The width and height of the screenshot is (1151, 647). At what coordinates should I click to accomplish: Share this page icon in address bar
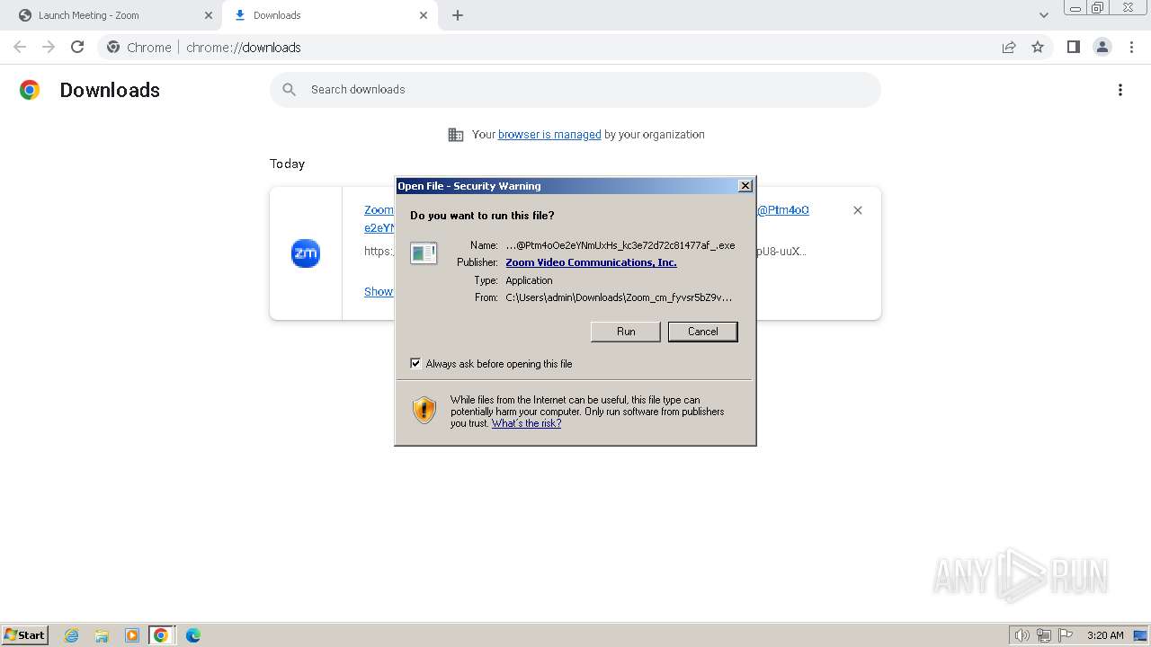[1009, 48]
